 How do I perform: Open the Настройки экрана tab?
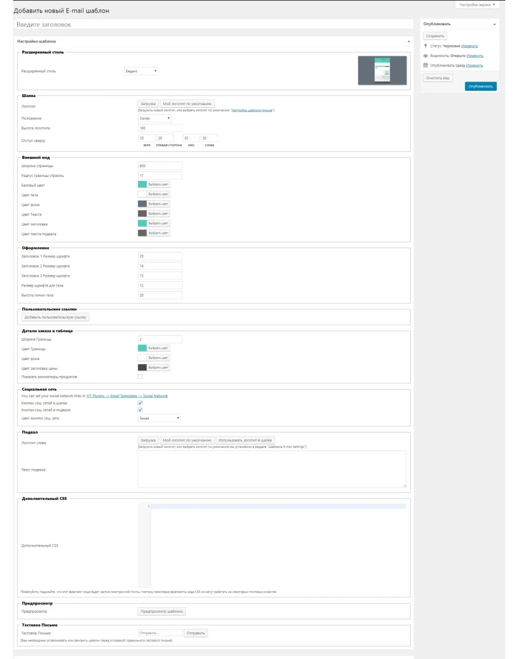pyautogui.click(x=477, y=5)
